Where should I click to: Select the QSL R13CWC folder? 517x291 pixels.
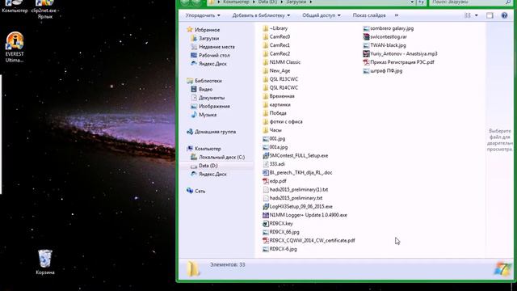pyautogui.click(x=280, y=79)
